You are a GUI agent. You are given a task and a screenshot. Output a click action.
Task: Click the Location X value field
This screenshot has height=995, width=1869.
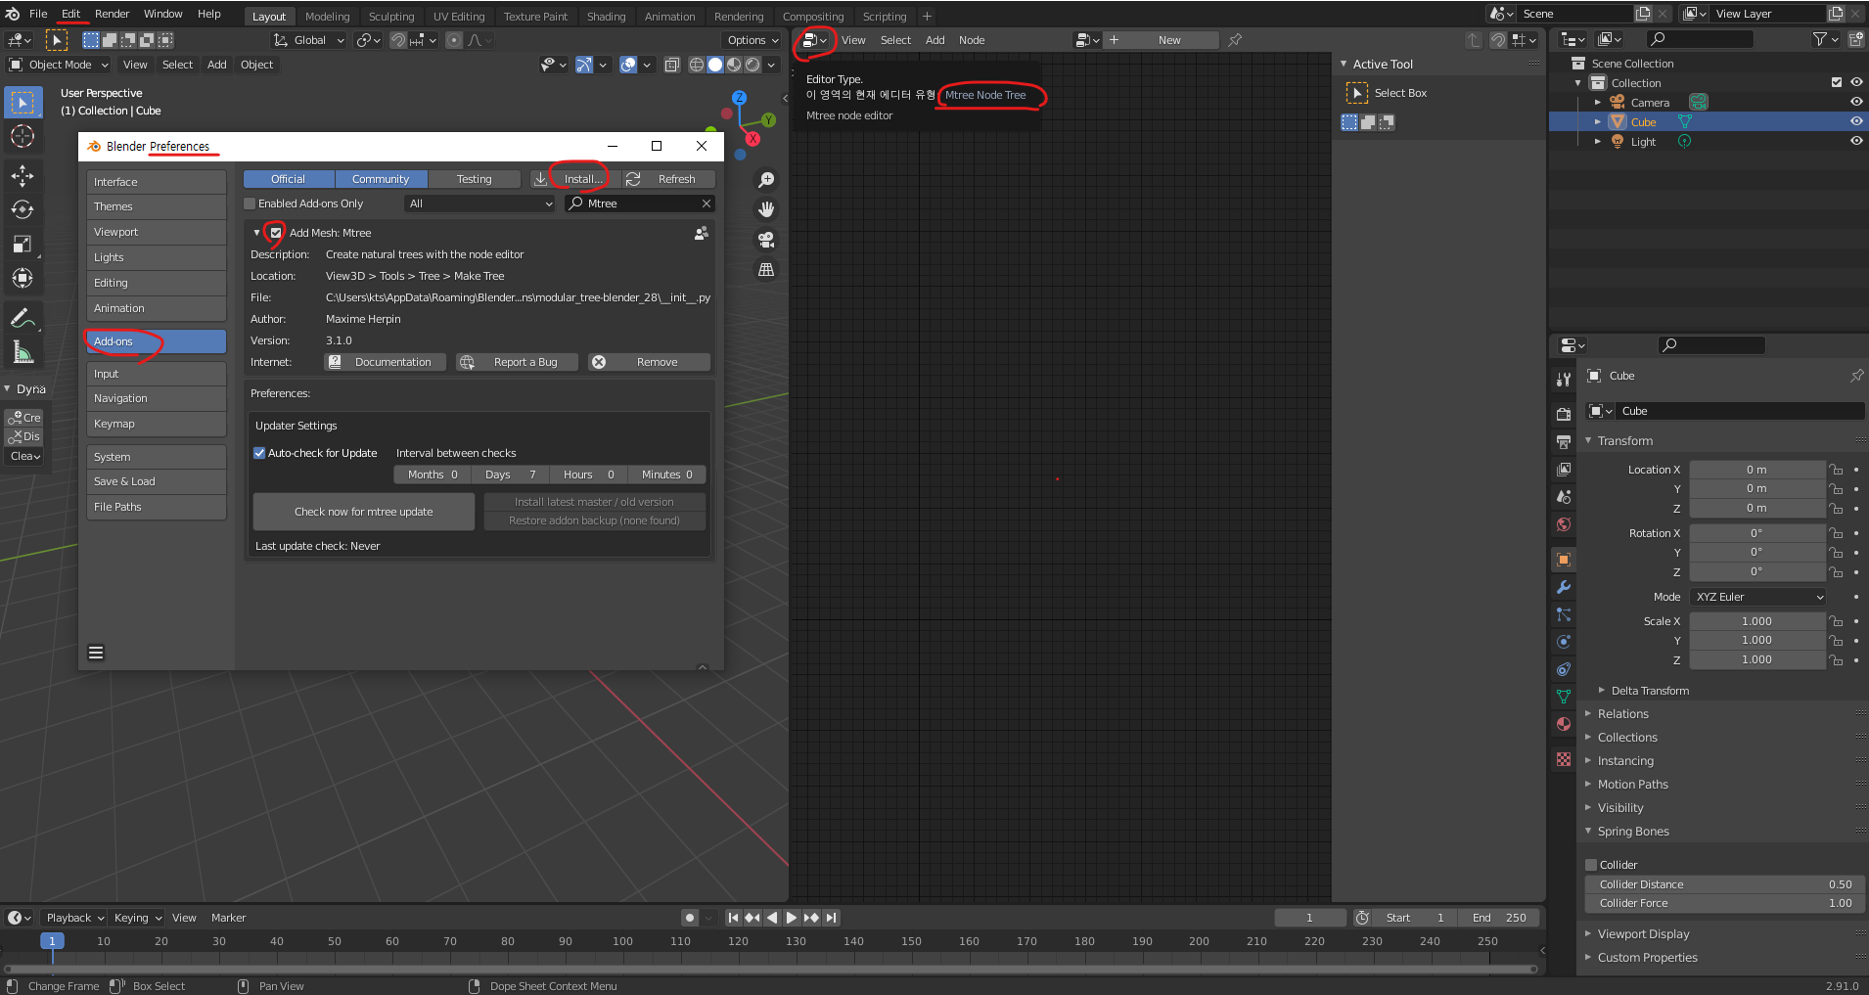pyautogui.click(x=1757, y=470)
